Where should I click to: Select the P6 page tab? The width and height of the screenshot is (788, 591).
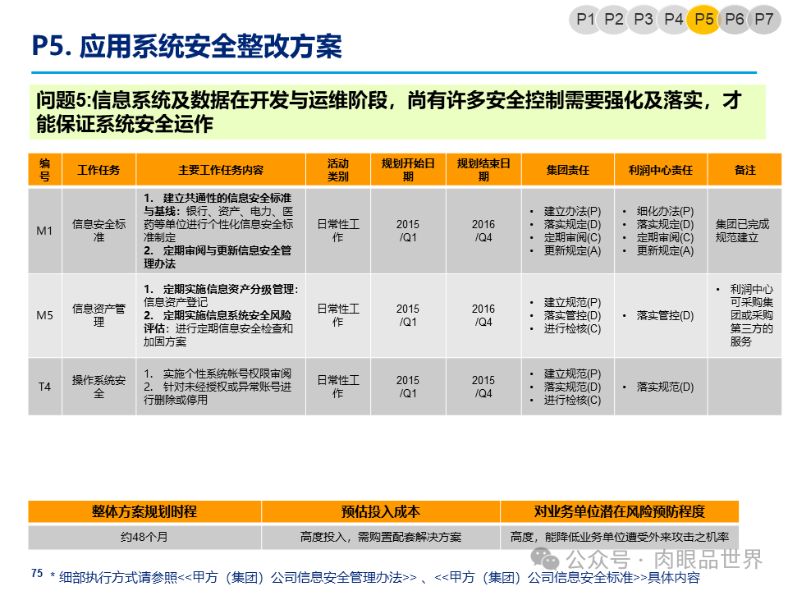click(x=734, y=20)
